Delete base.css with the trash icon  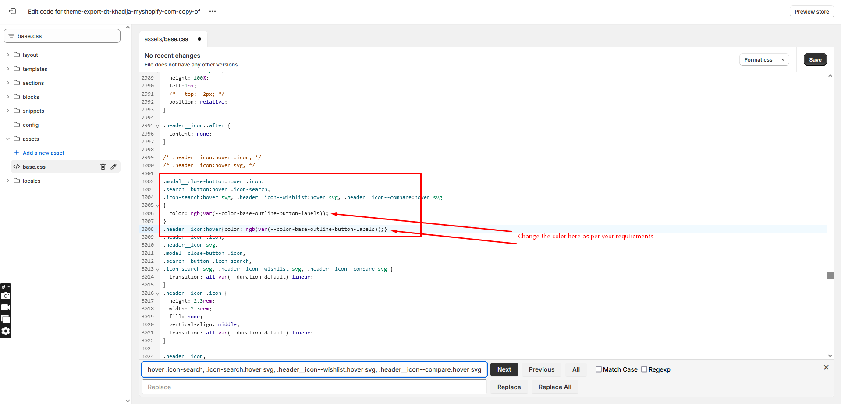point(103,167)
